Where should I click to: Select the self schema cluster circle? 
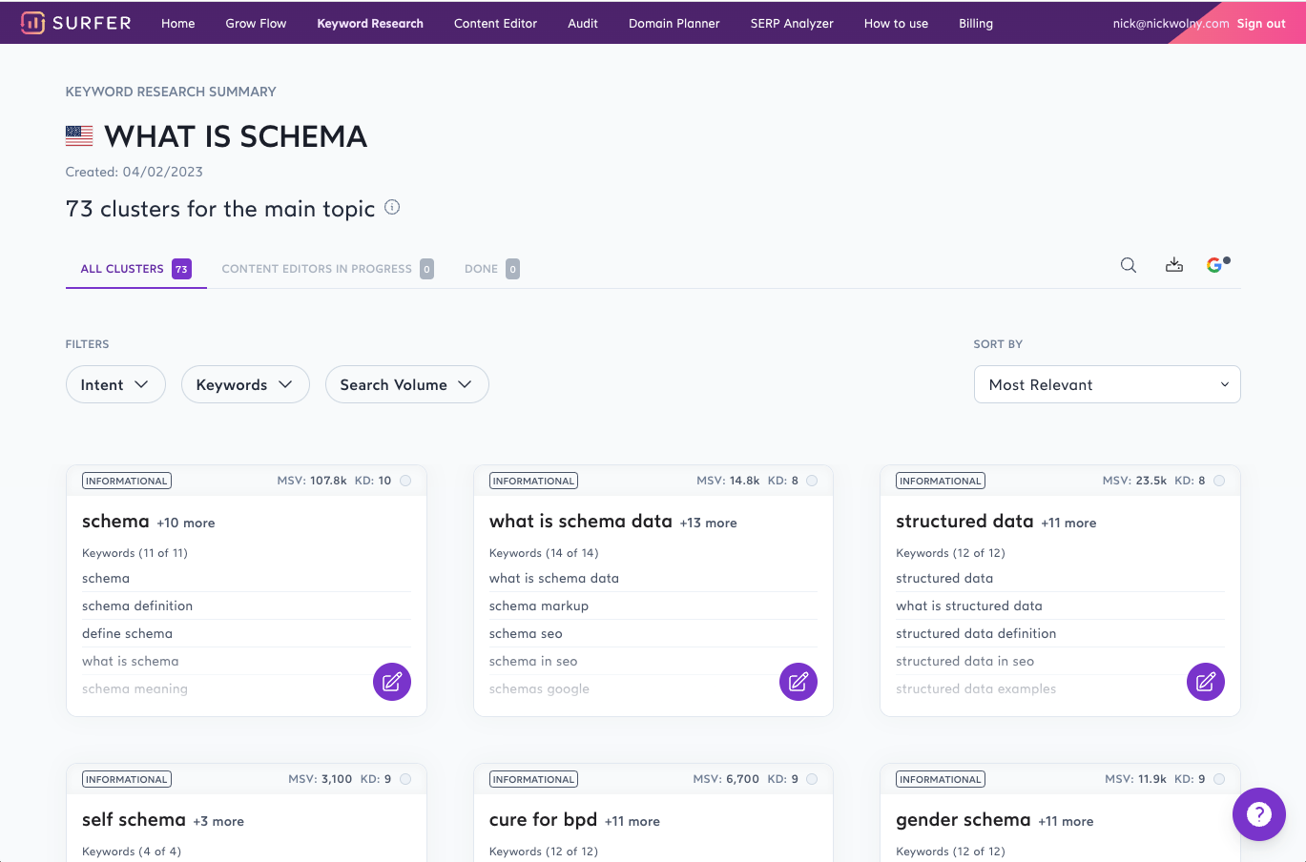tap(405, 779)
